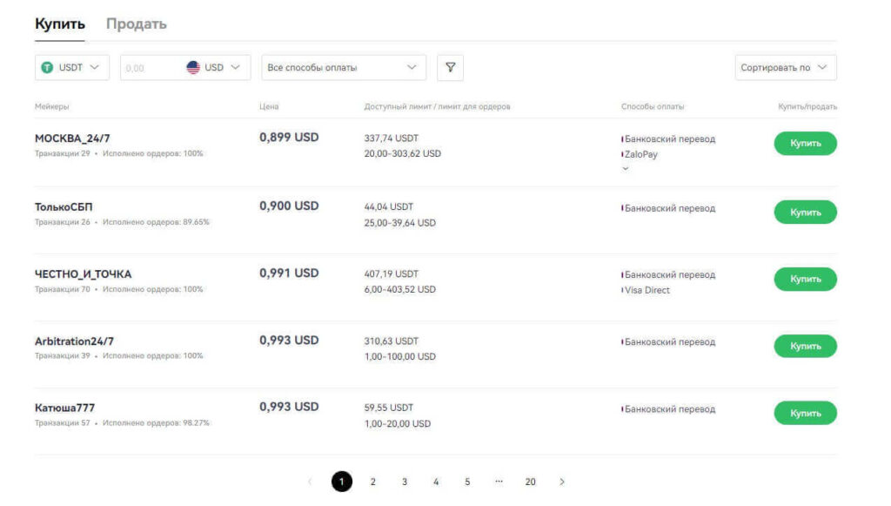Click the green USDT token icon

point(49,66)
